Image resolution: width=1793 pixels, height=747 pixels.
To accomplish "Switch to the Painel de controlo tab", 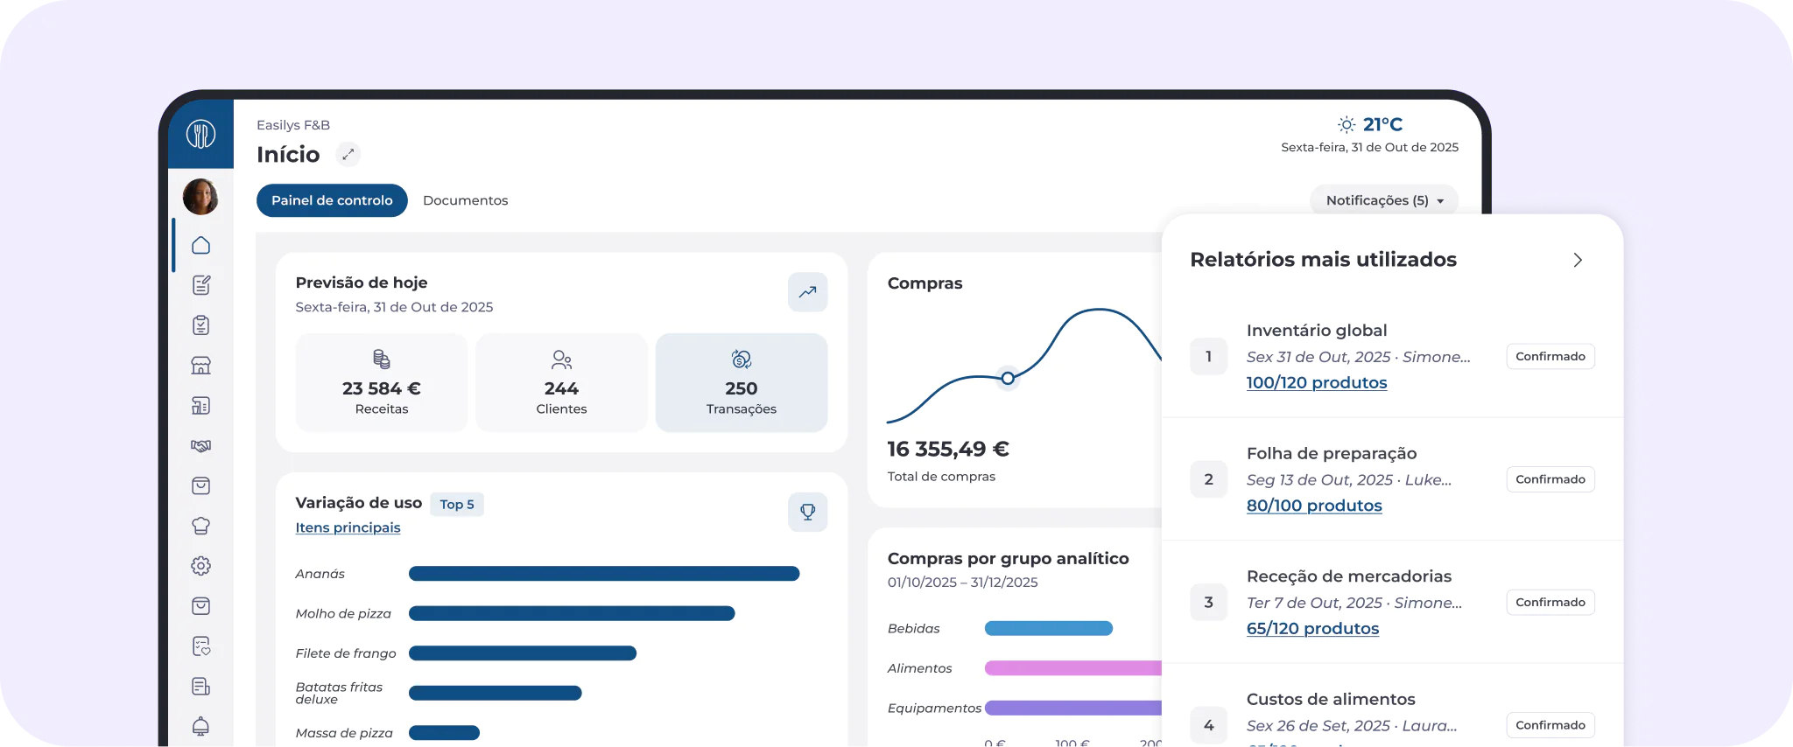I will pos(332,200).
